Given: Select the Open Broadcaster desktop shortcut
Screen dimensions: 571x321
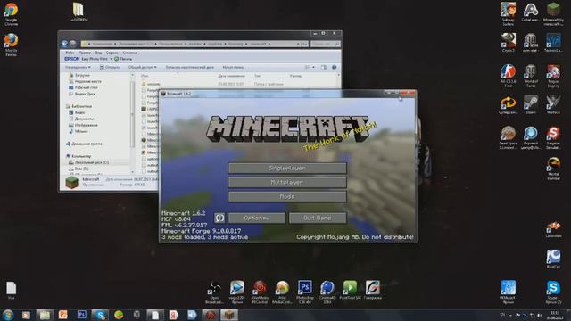Looking at the screenshot, I should click(x=214, y=292).
